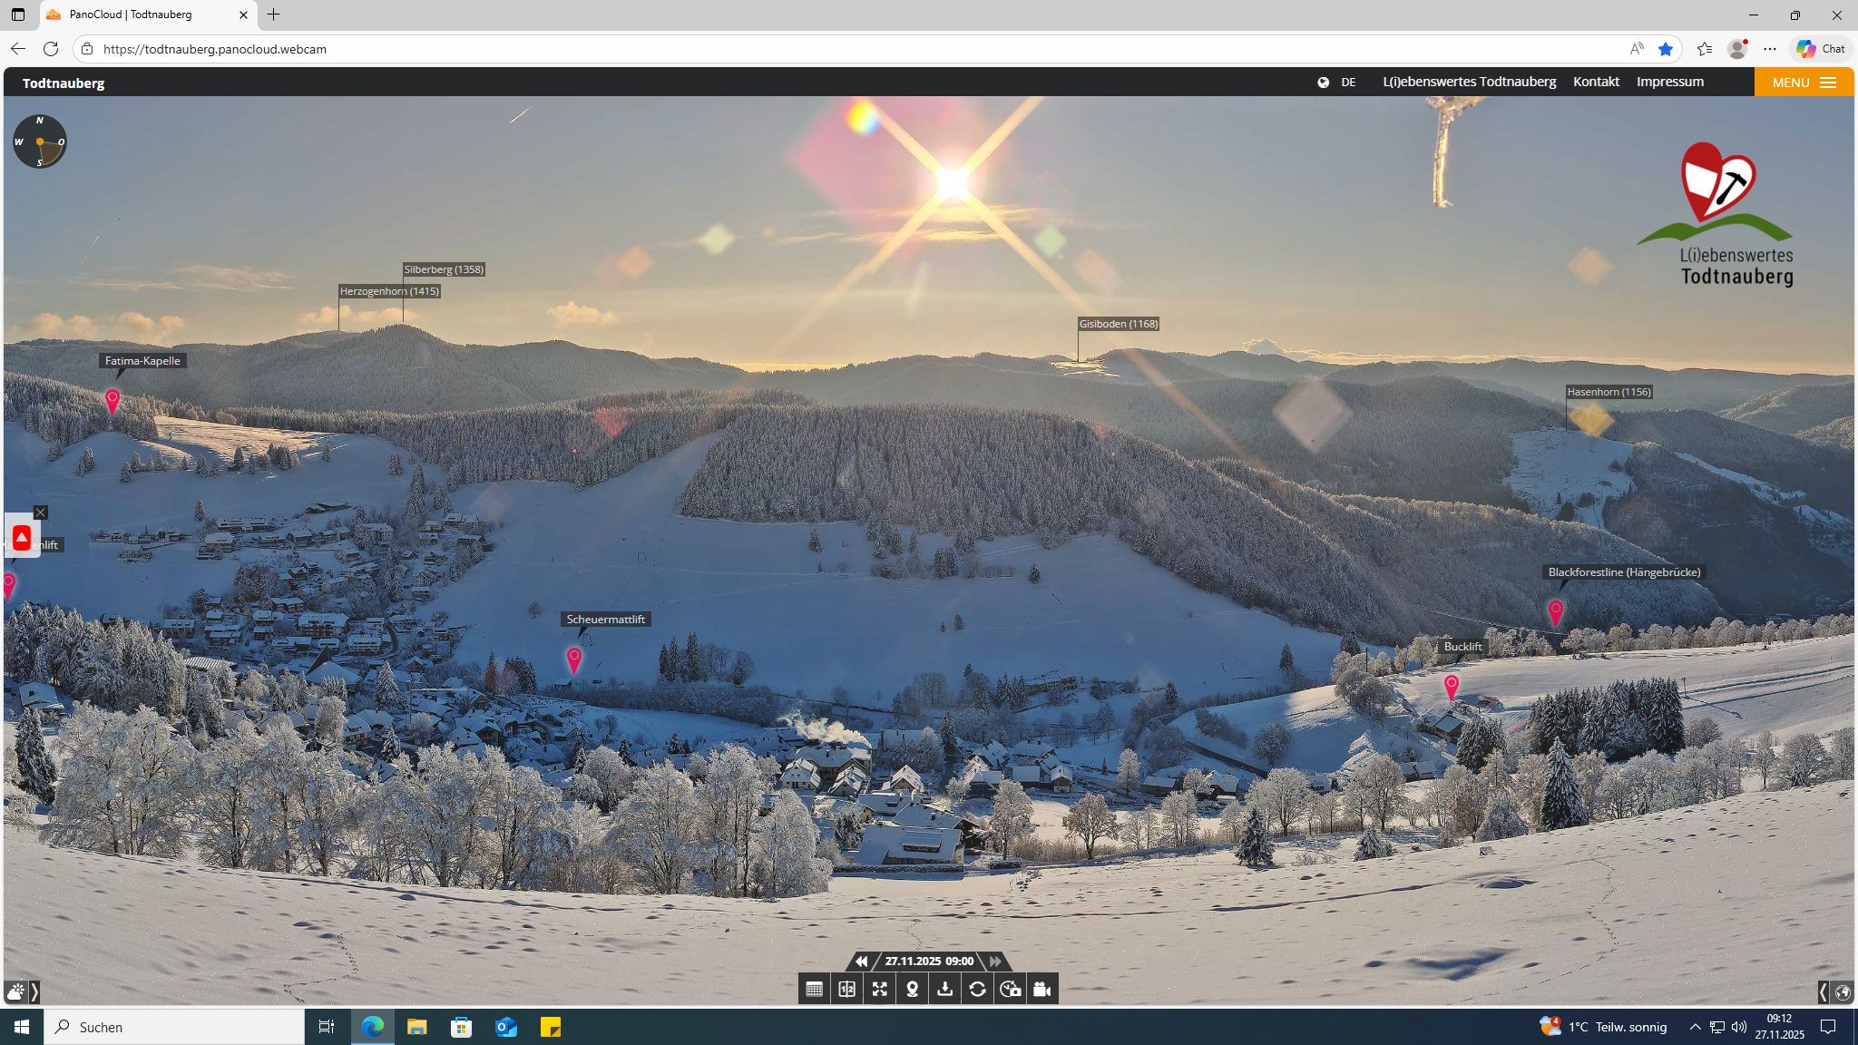This screenshot has width=1858, height=1045.
Task: Open File Explorer from the taskbar
Action: [416, 1027]
